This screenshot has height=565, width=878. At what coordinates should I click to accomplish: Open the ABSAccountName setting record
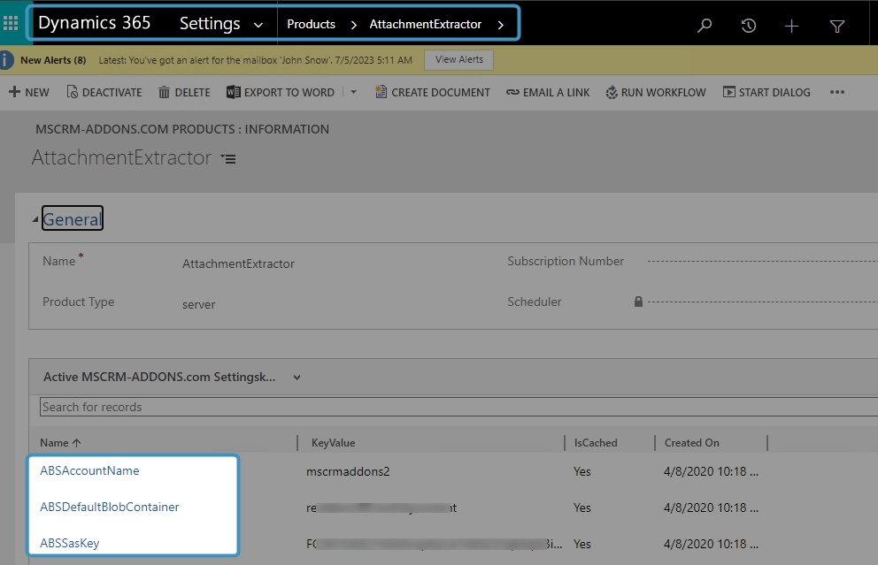pyautogui.click(x=89, y=471)
